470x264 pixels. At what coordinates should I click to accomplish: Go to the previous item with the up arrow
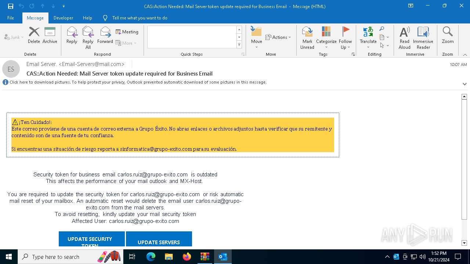[x=42, y=6]
